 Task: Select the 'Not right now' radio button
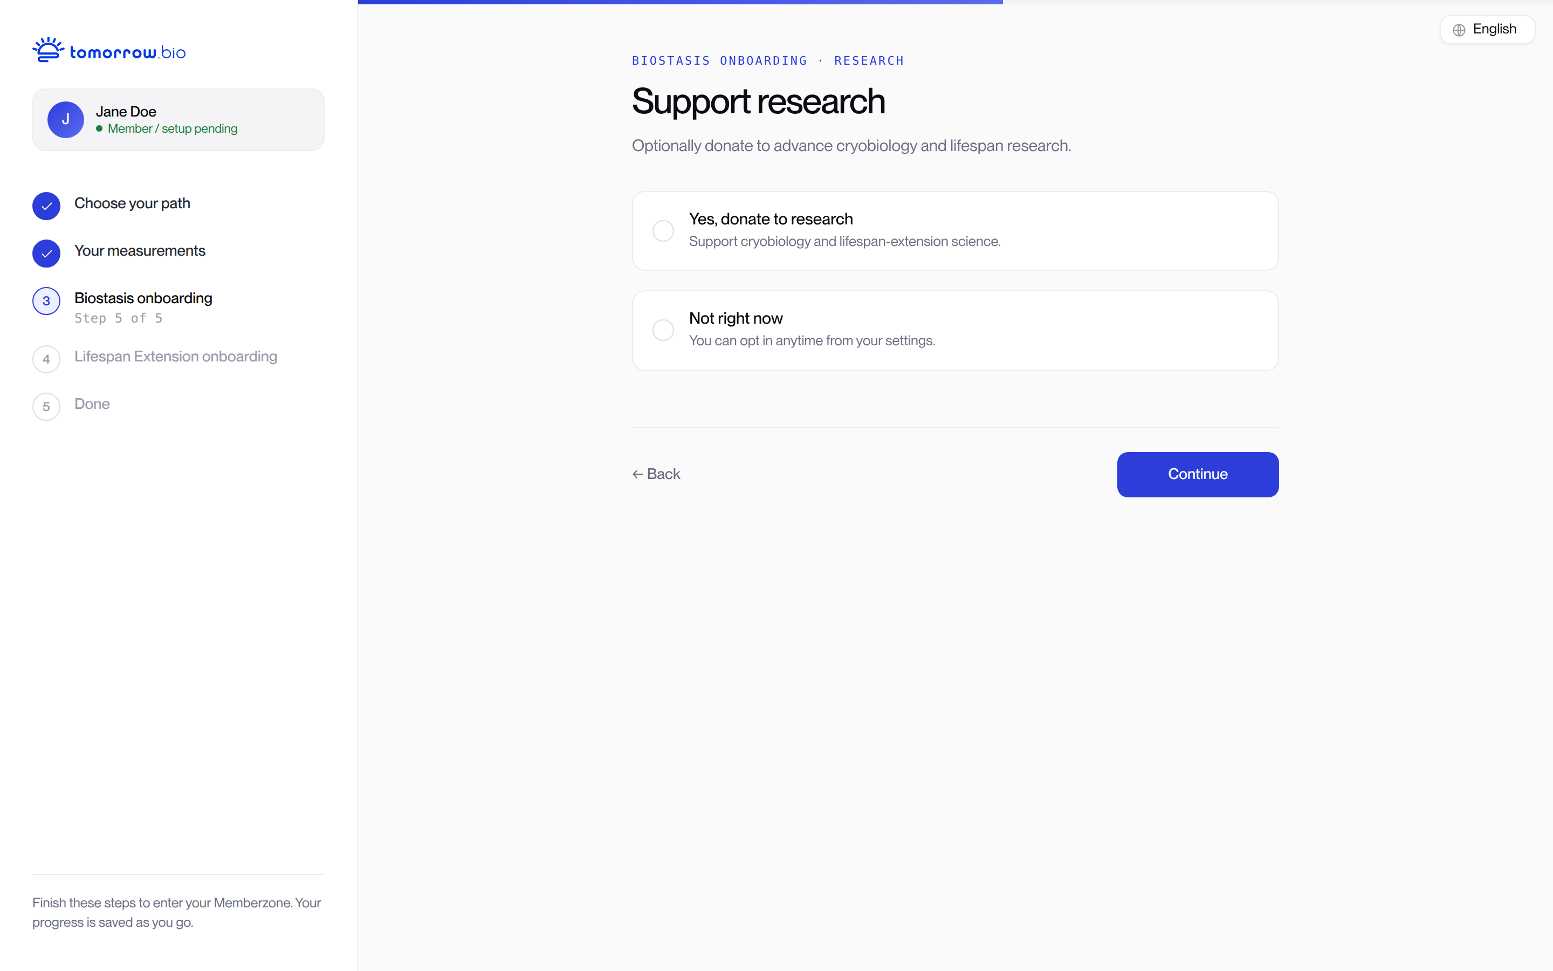[x=663, y=330]
